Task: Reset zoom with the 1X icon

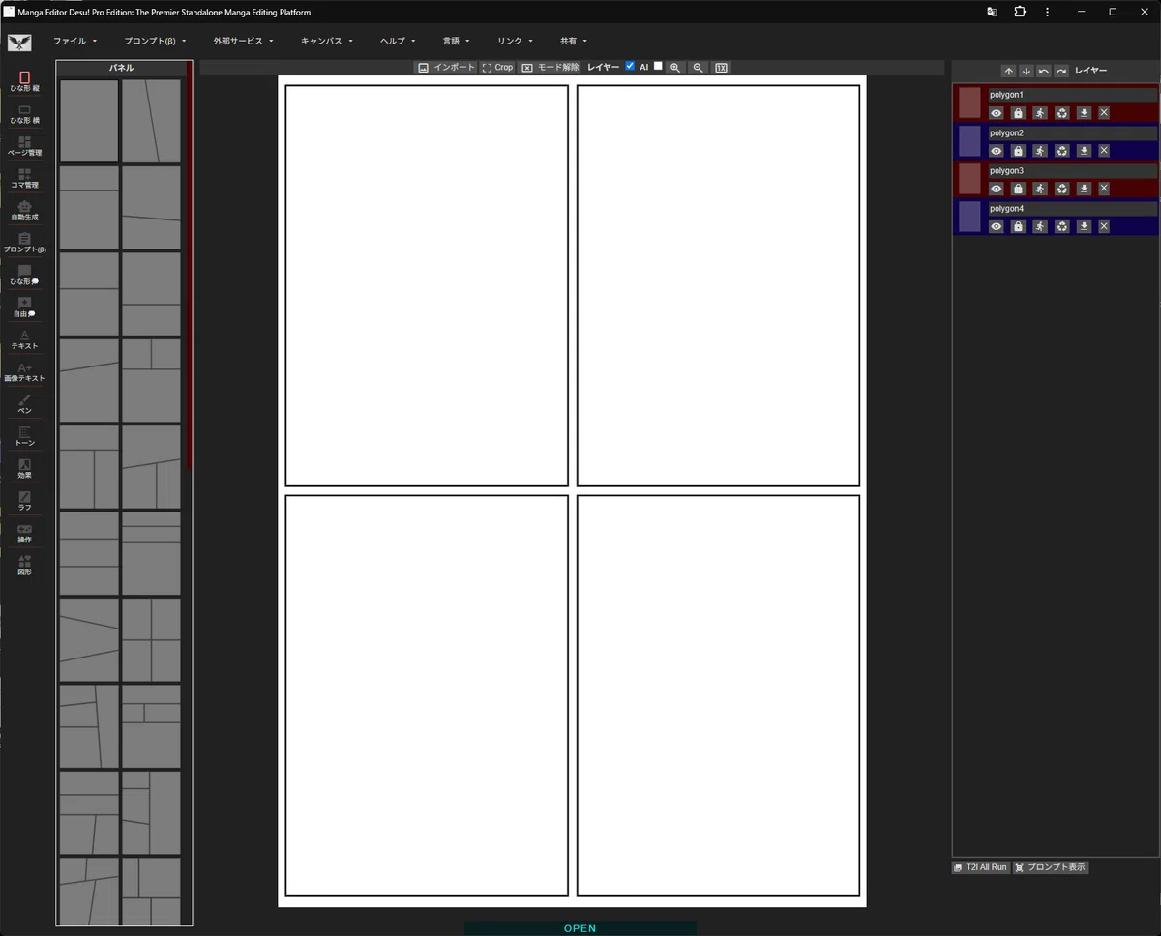Action: [721, 68]
